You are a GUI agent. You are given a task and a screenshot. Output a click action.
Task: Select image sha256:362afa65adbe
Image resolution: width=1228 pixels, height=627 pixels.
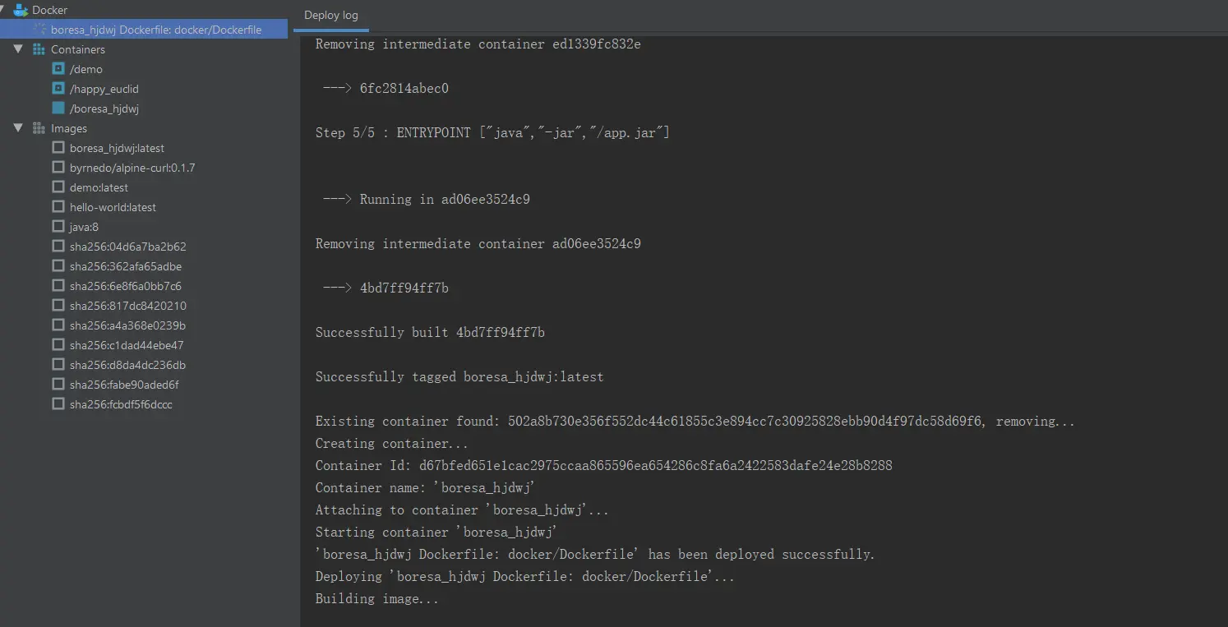126,266
